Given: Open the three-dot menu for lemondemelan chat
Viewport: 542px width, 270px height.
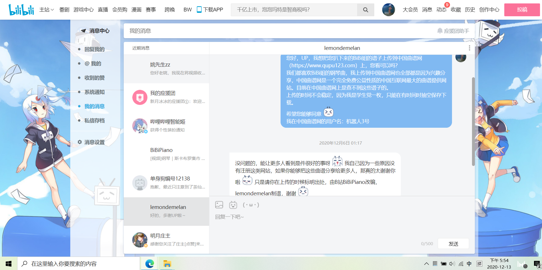Looking at the screenshot, I should (469, 48).
